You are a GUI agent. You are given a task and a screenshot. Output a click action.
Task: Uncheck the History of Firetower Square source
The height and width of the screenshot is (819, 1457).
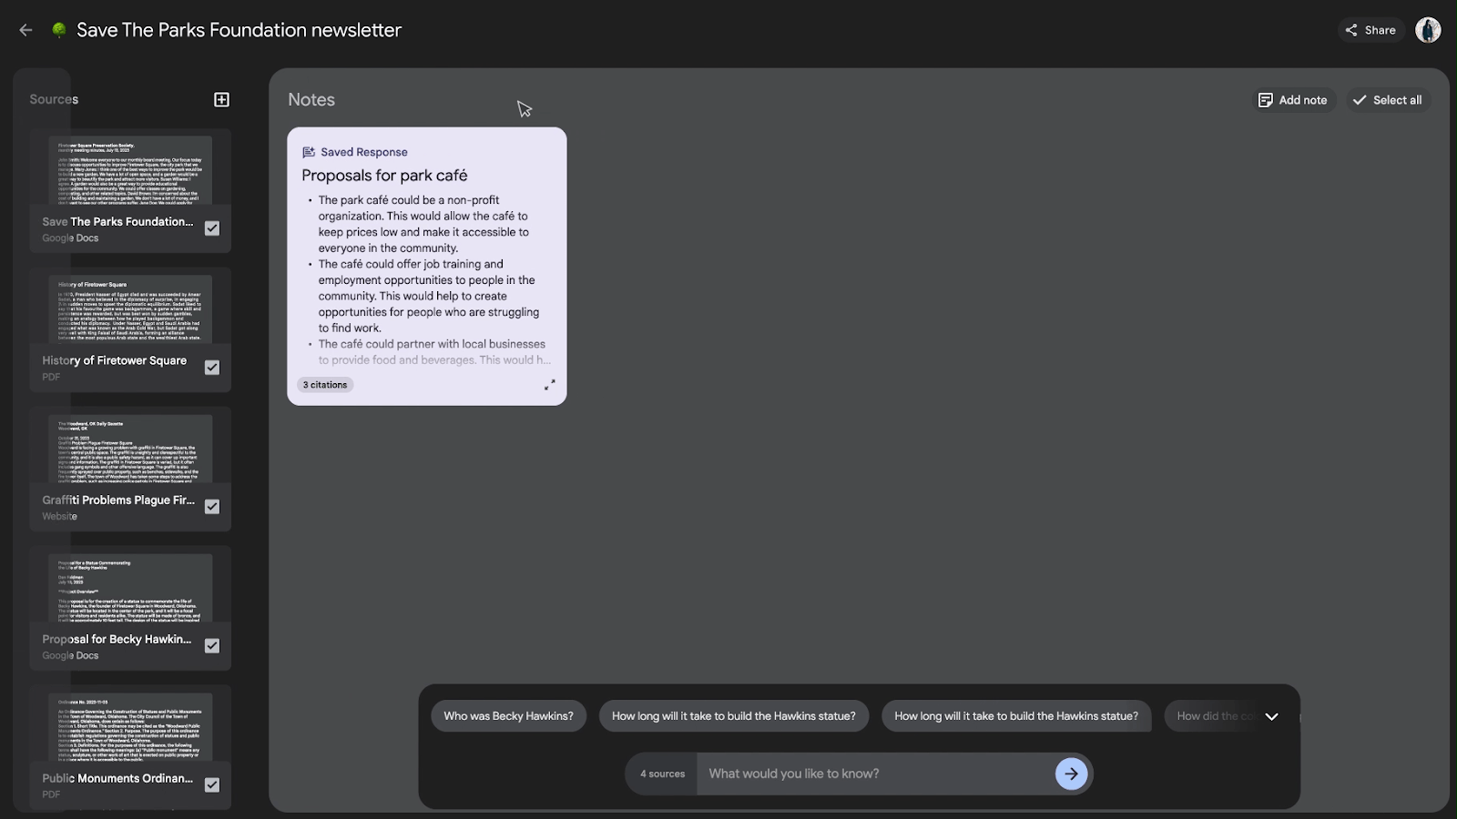[211, 368]
